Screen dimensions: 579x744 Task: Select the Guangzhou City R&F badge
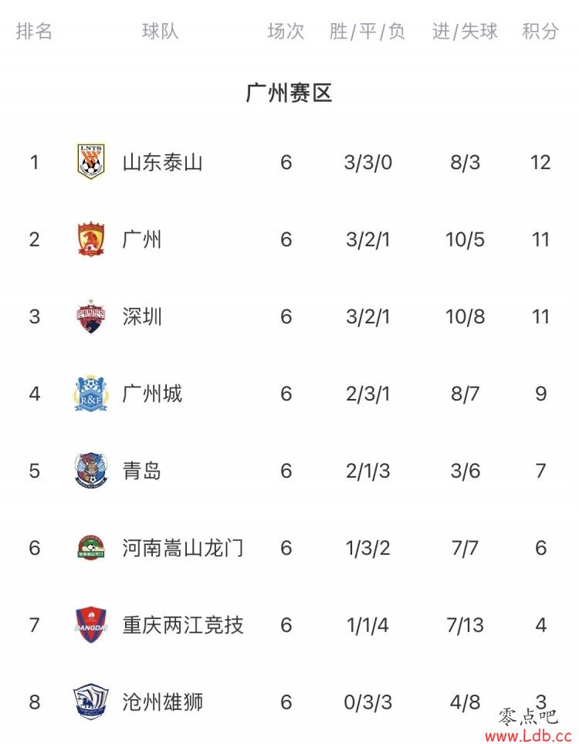[x=90, y=394]
